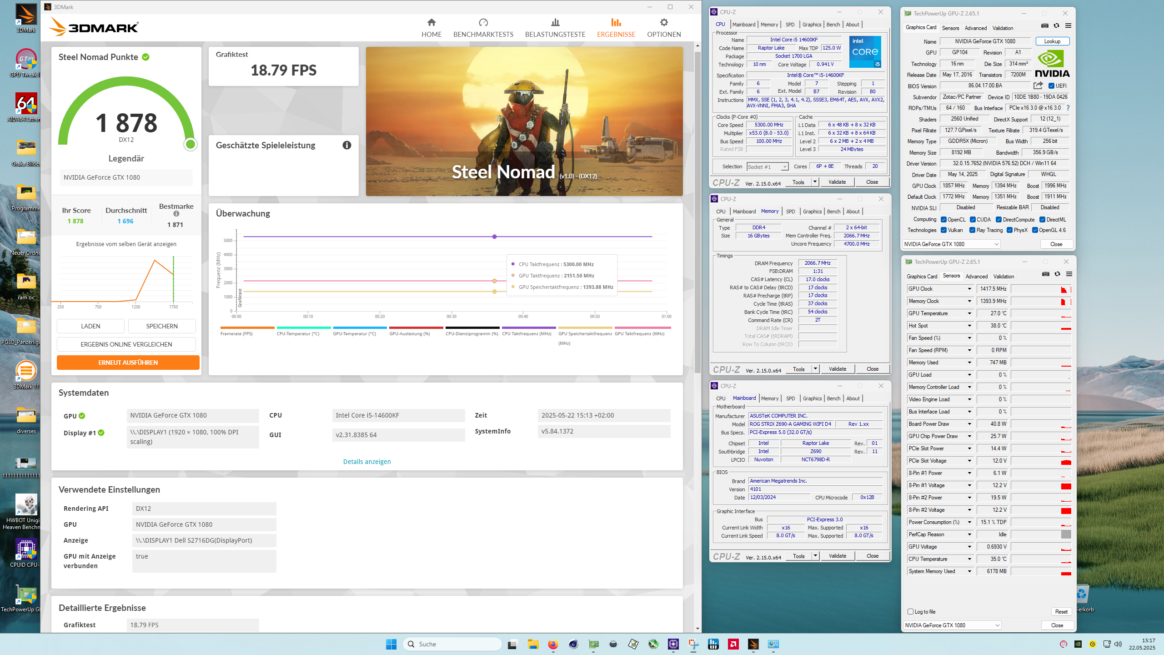Image resolution: width=1164 pixels, height=655 pixels.
Task: Enable the Log to file checkbox
Action: pyautogui.click(x=910, y=612)
